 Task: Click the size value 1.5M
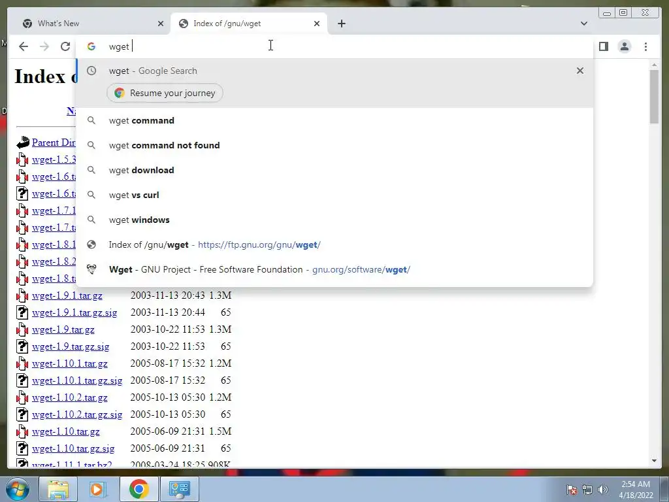(220, 431)
